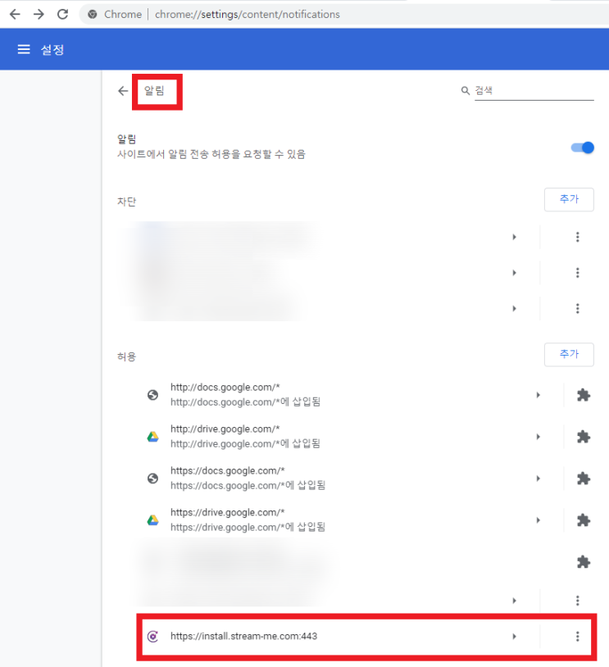Image resolution: width=609 pixels, height=667 pixels.
Task: Click 사이트에서 알림 전송 허용을 요청할 수 있음 text
Action: point(211,154)
